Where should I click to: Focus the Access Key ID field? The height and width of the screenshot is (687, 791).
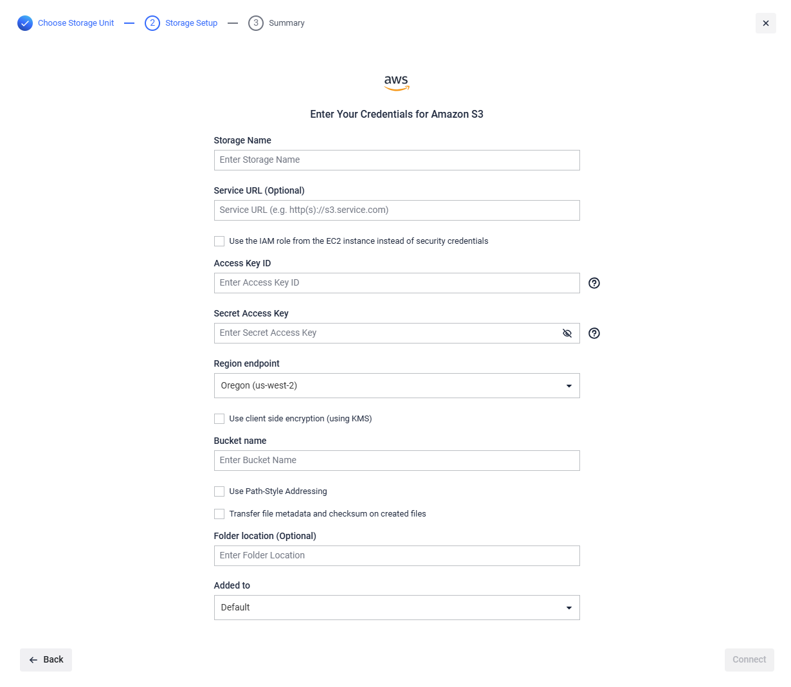coord(397,283)
